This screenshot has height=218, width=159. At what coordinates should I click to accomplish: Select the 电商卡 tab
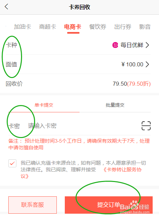pos(72,27)
